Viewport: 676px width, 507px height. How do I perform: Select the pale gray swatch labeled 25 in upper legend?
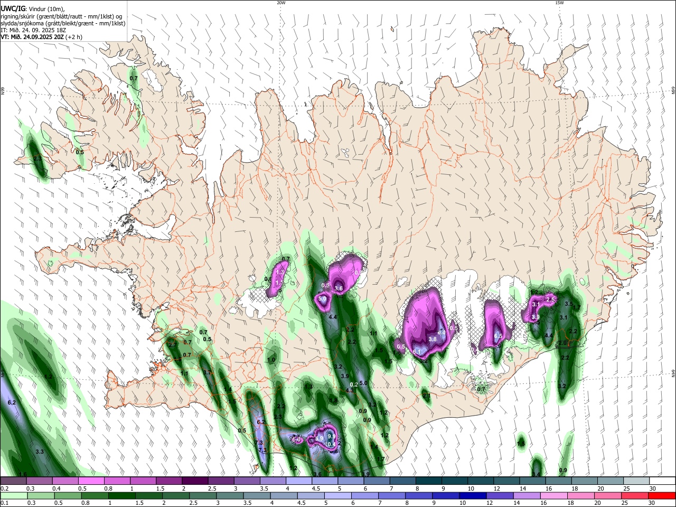point(636,481)
